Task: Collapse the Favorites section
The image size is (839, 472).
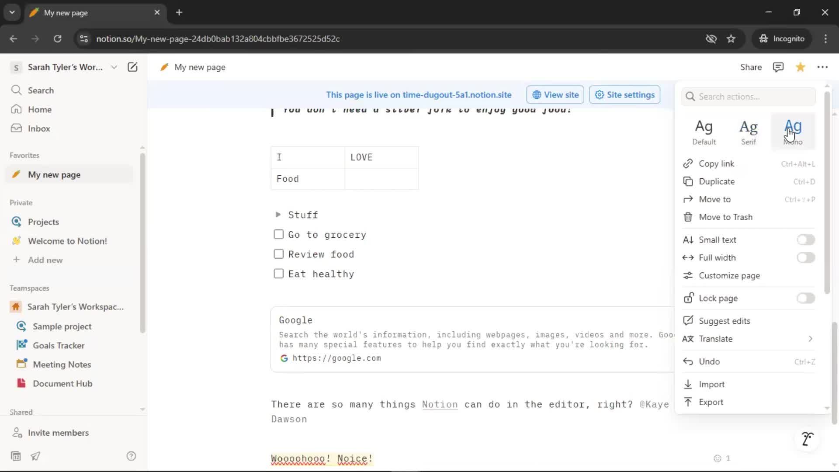Action: pos(24,156)
